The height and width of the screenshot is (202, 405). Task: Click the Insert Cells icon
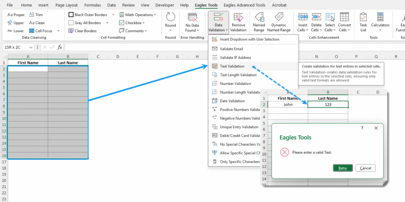(303, 17)
